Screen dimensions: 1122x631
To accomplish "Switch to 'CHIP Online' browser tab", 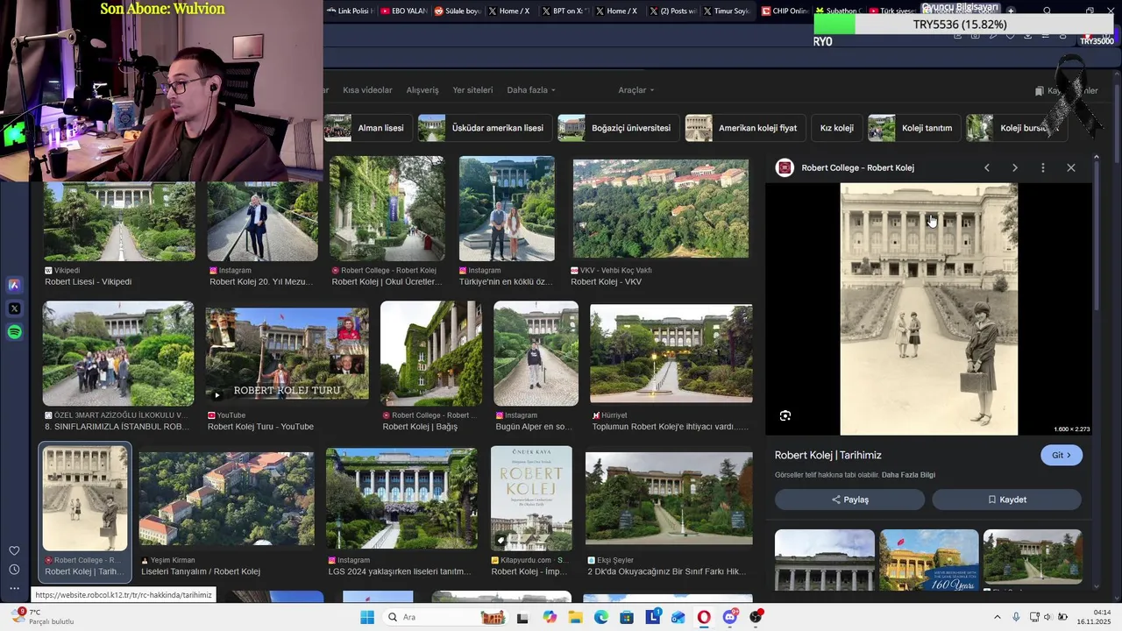I will pyautogui.click(x=785, y=11).
